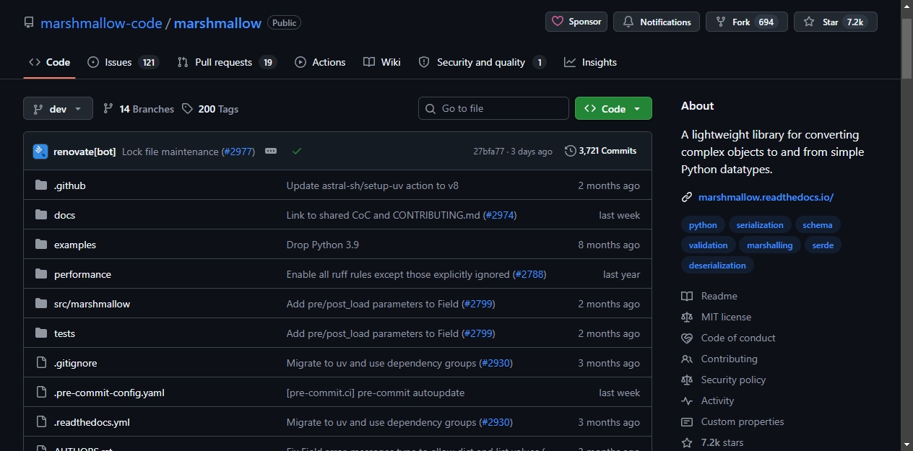913x451 pixels.
Task: Open the MIT license link
Action: (x=717, y=317)
